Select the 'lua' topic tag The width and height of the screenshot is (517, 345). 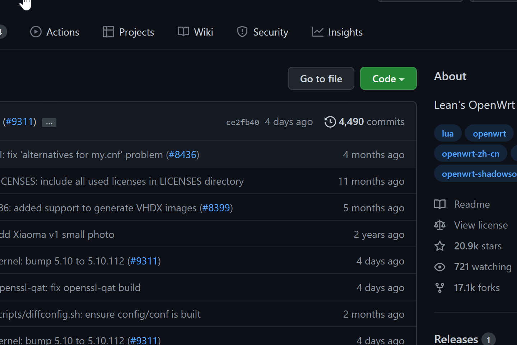coord(448,133)
